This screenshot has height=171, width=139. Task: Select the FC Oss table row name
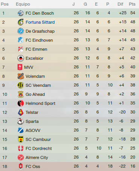33,166
